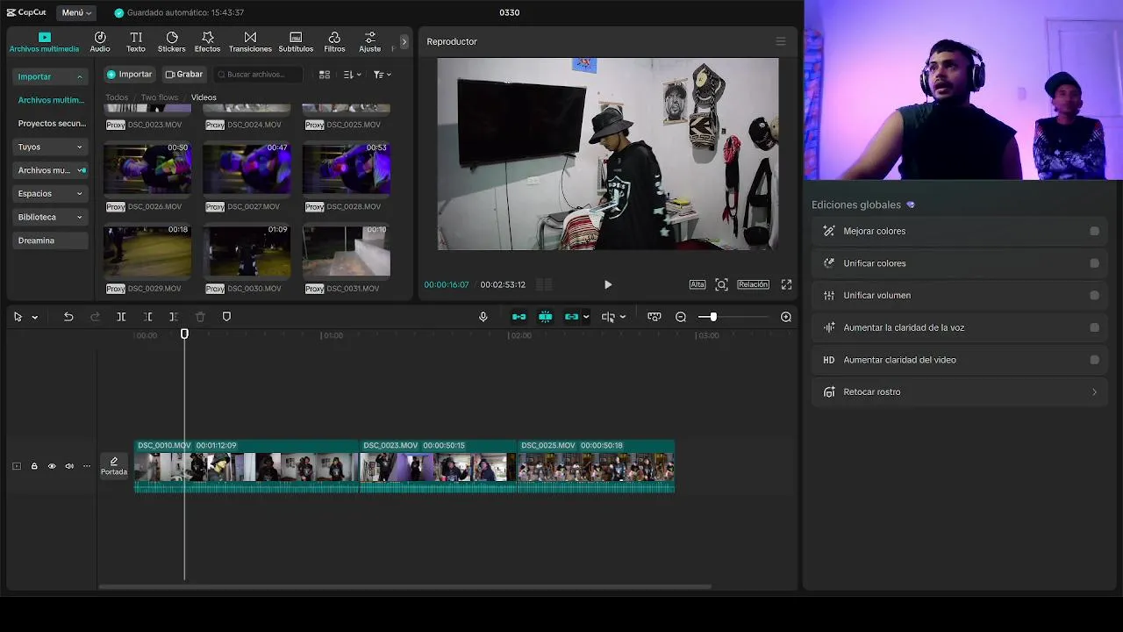1123x632 pixels.
Task: Open Retocar rostro settings arrow
Action: [1094, 392]
